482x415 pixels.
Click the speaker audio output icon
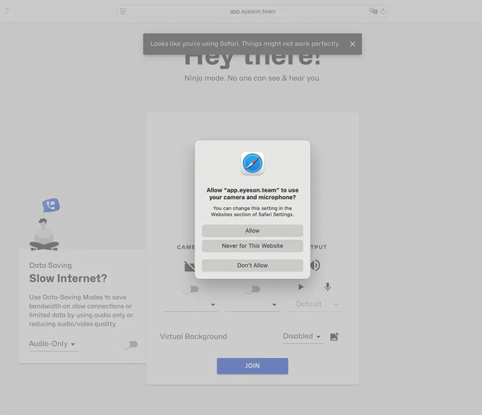(316, 265)
